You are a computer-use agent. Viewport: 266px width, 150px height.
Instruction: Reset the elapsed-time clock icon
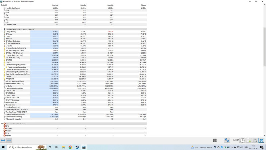coord(242,140)
